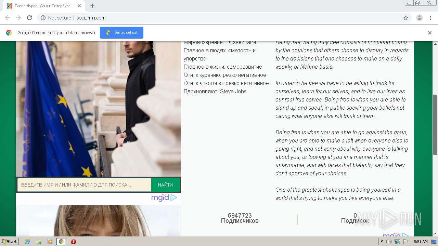
Task: Click the name search input field
Action: click(x=85, y=185)
